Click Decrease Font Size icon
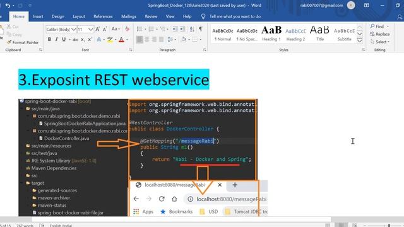The image size is (404, 227). [x=105, y=29]
